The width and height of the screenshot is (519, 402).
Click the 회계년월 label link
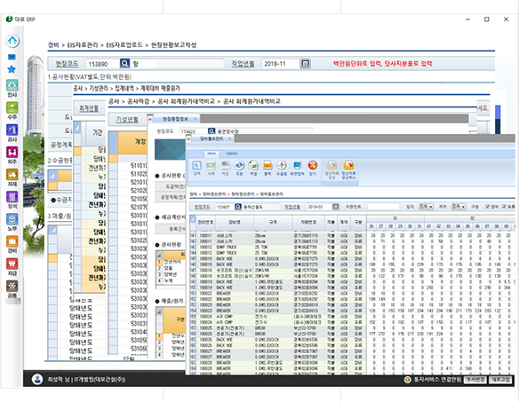point(89,108)
